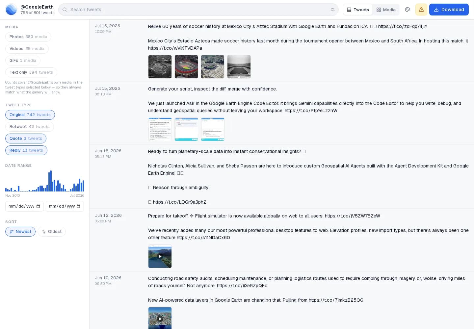Viewport: 474px width, 329px height.
Task: Click the end date input field
Action: coord(65,206)
